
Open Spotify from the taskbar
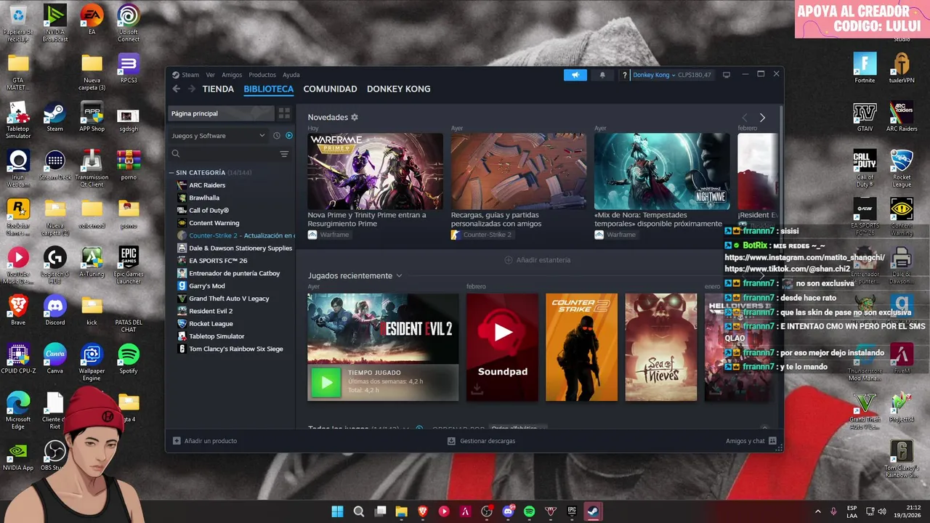(x=529, y=511)
